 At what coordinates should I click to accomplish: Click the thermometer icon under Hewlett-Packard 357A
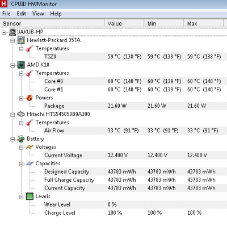click(30, 48)
